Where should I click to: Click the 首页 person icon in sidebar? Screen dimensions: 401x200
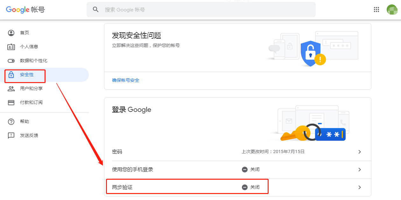11,33
